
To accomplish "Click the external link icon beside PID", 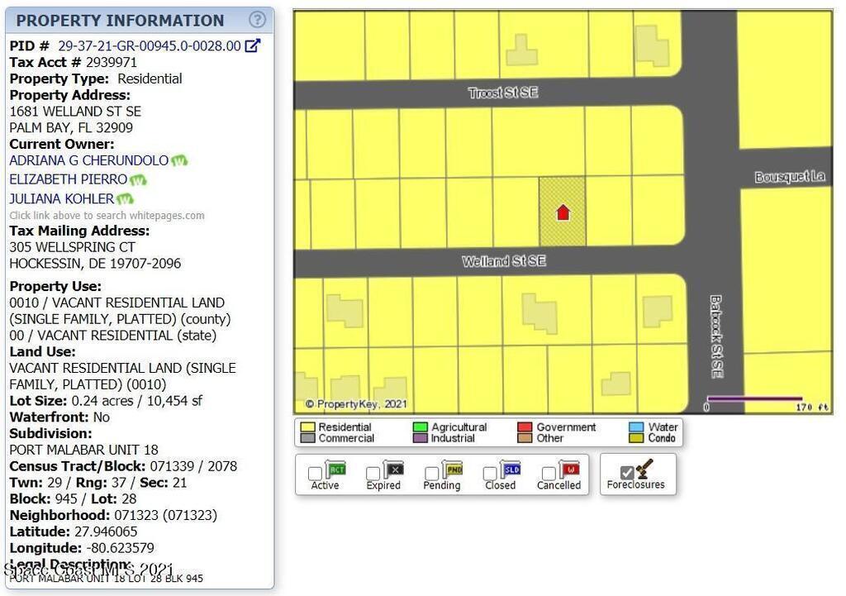I will 253,46.
